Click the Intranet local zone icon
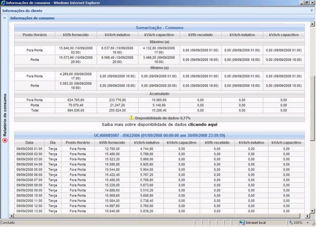The height and width of the screenshot is (227, 316). coord(241,223)
